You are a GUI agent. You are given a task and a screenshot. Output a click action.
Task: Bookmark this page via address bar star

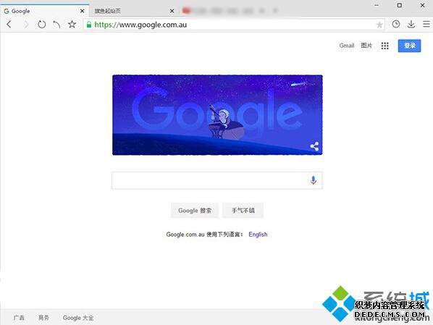pyautogui.click(x=379, y=25)
